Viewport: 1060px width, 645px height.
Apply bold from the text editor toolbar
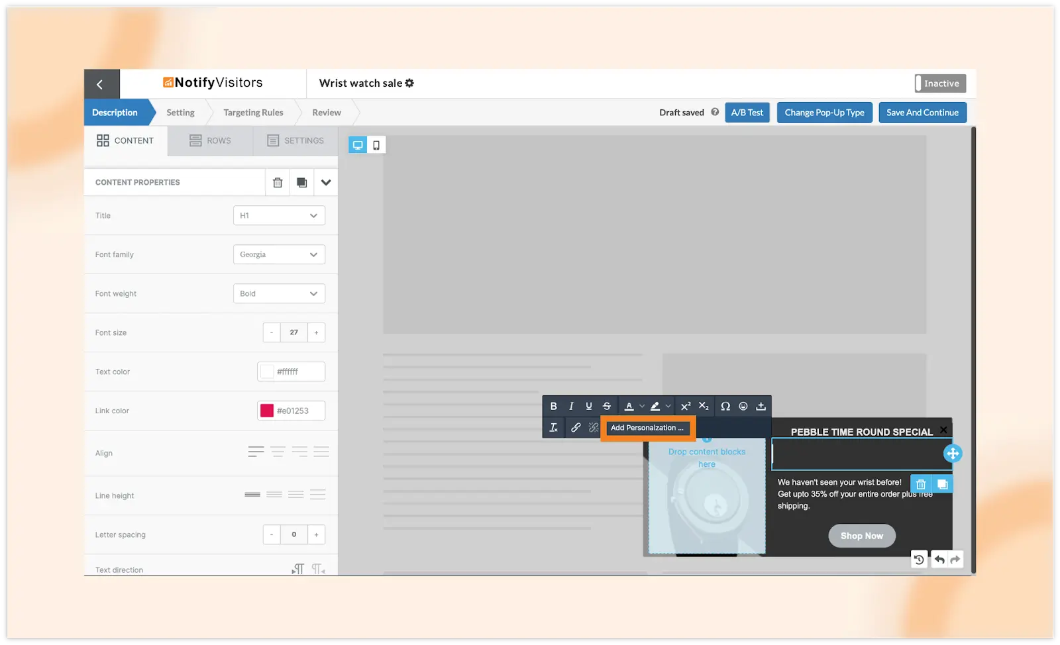[553, 406]
